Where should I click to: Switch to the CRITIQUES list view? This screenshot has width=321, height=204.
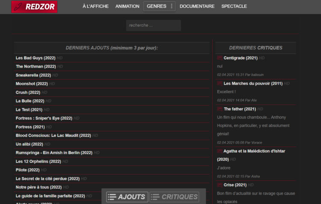(x=174, y=197)
